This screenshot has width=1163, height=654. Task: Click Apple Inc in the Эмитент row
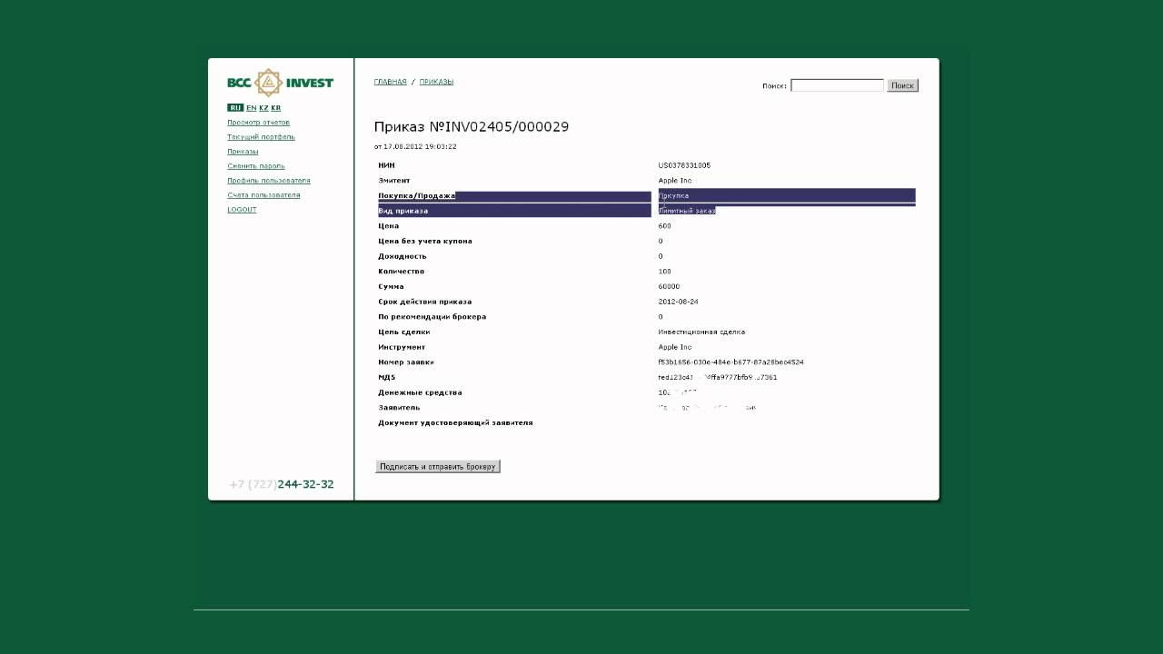(675, 181)
